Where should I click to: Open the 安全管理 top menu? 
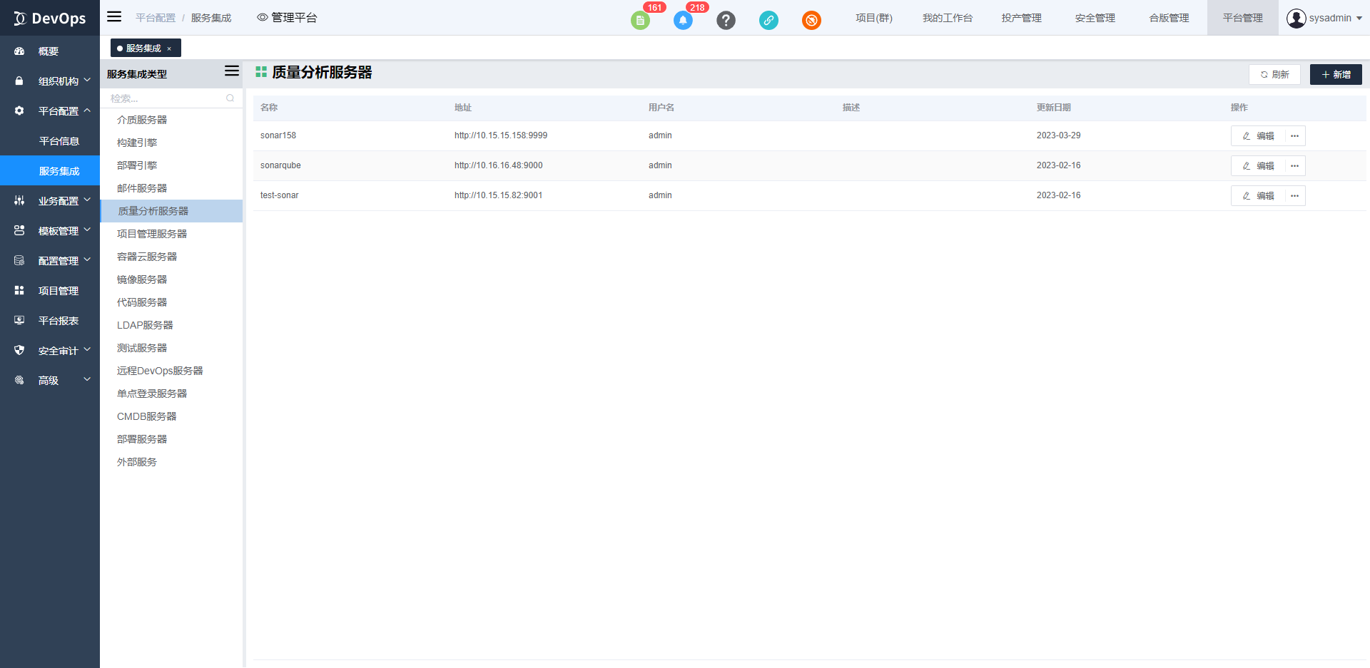(1095, 18)
